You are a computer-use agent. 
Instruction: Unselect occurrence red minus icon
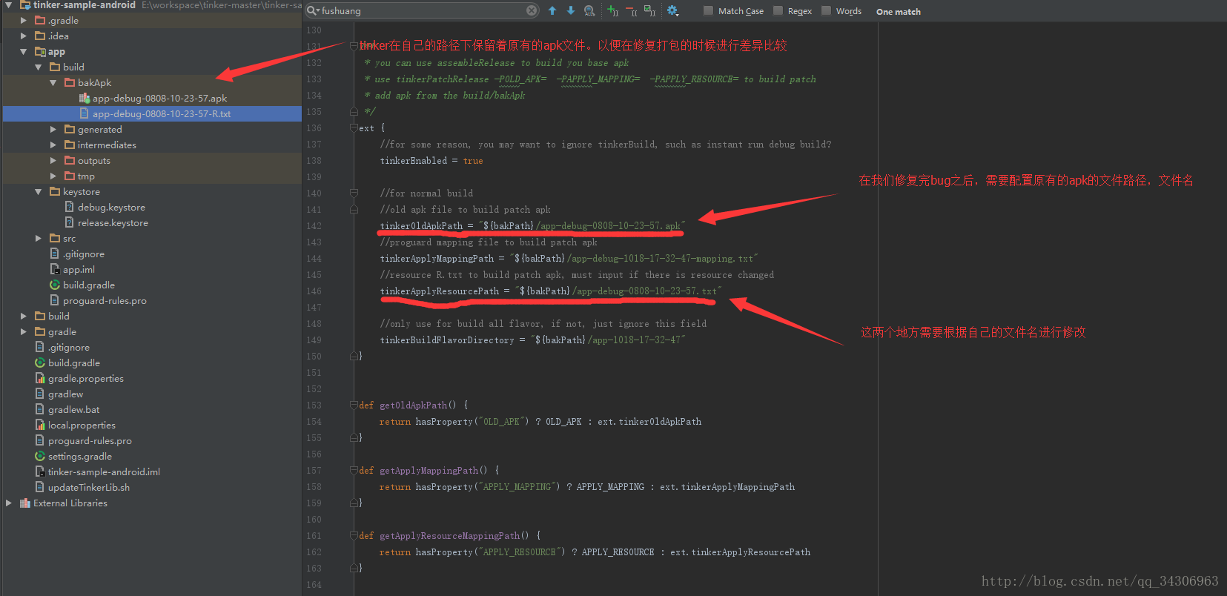(x=631, y=10)
